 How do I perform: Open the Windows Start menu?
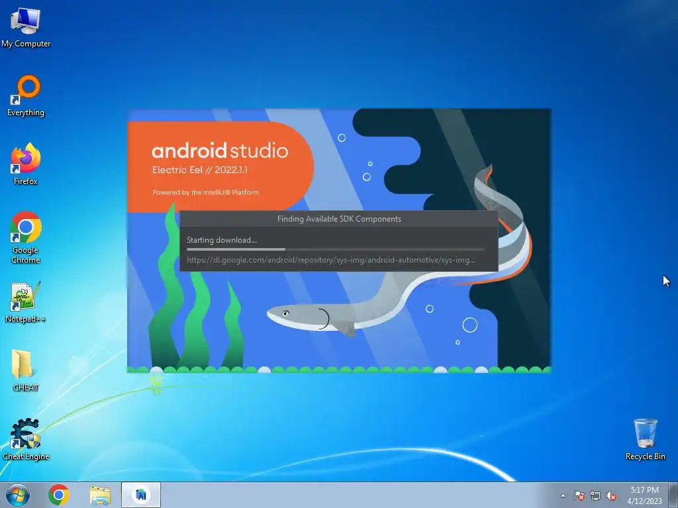click(x=18, y=495)
